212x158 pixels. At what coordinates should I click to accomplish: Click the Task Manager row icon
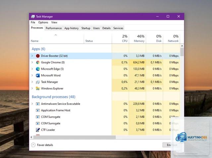[38, 82]
